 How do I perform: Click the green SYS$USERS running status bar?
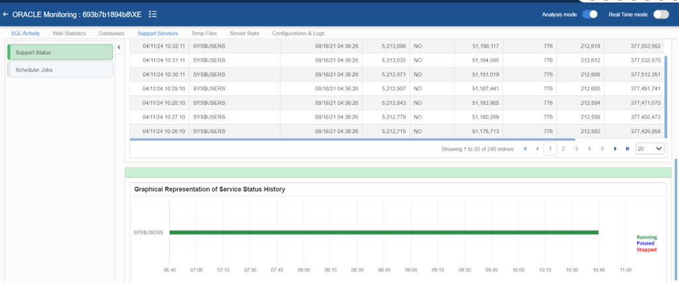383,232
